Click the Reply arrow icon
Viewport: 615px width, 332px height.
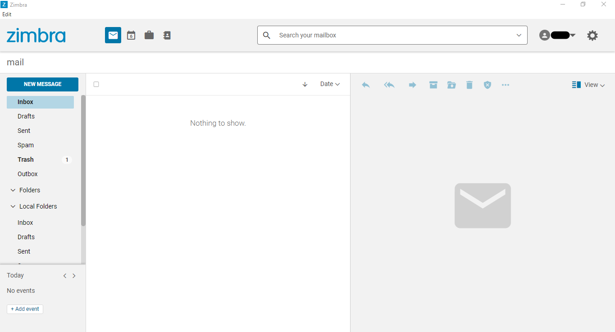(365, 85)
